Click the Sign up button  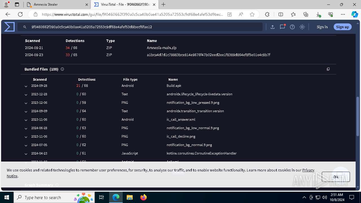click(x=343, y=27)
